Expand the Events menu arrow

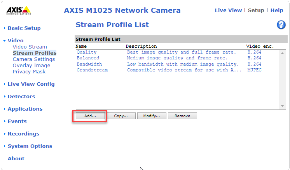[x=5, y=121]
